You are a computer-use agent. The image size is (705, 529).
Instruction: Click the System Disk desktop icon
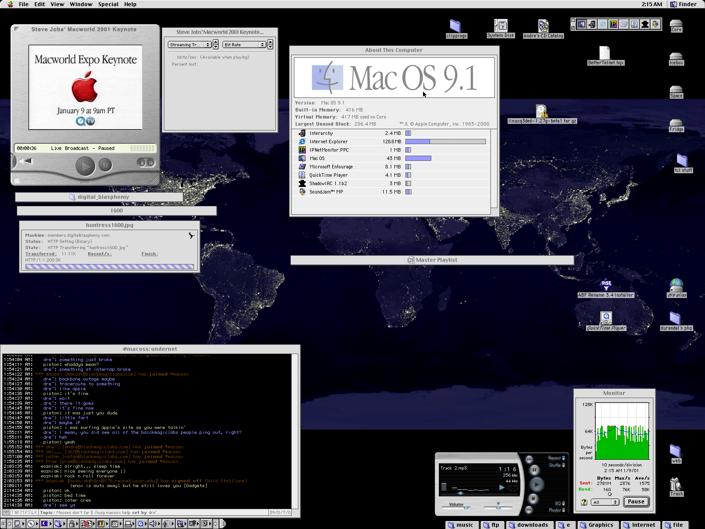(501, 26)
